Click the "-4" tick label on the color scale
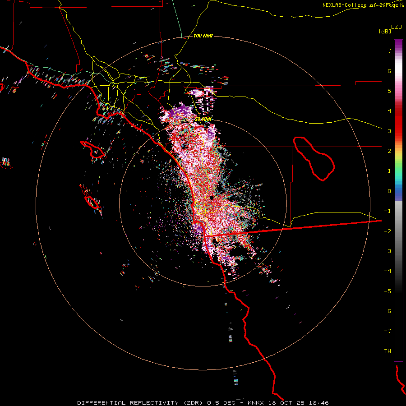 pyautogui.click(x=388, y=271)
